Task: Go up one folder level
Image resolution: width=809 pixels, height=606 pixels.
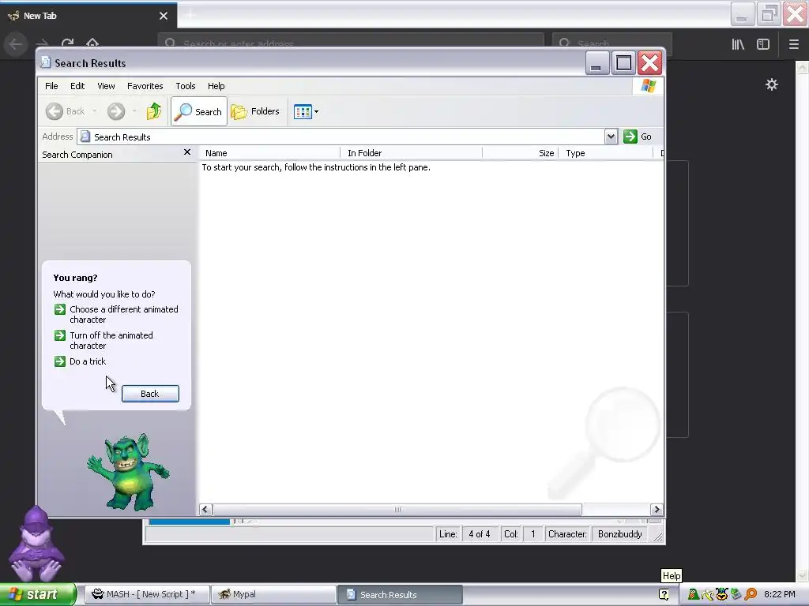Action: pos(154,111)
